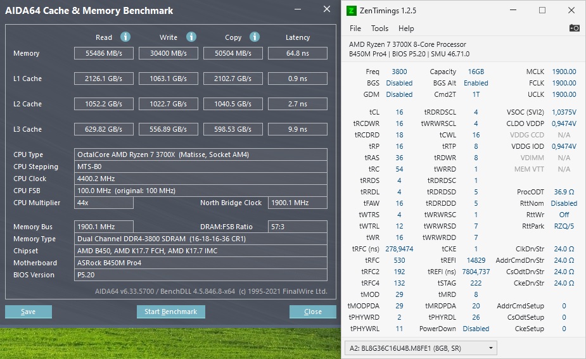Click Memory Latency value 64.8 ns

pos(298,53)
